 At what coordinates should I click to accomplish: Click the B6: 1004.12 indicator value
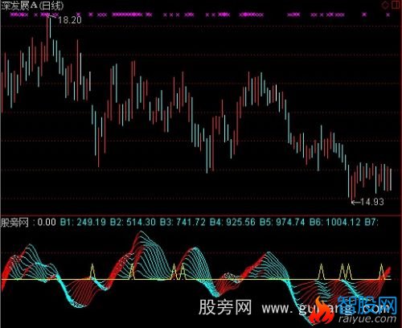334,222
